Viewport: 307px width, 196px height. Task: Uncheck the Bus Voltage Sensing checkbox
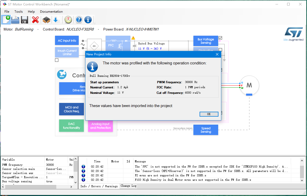[220, 38]
